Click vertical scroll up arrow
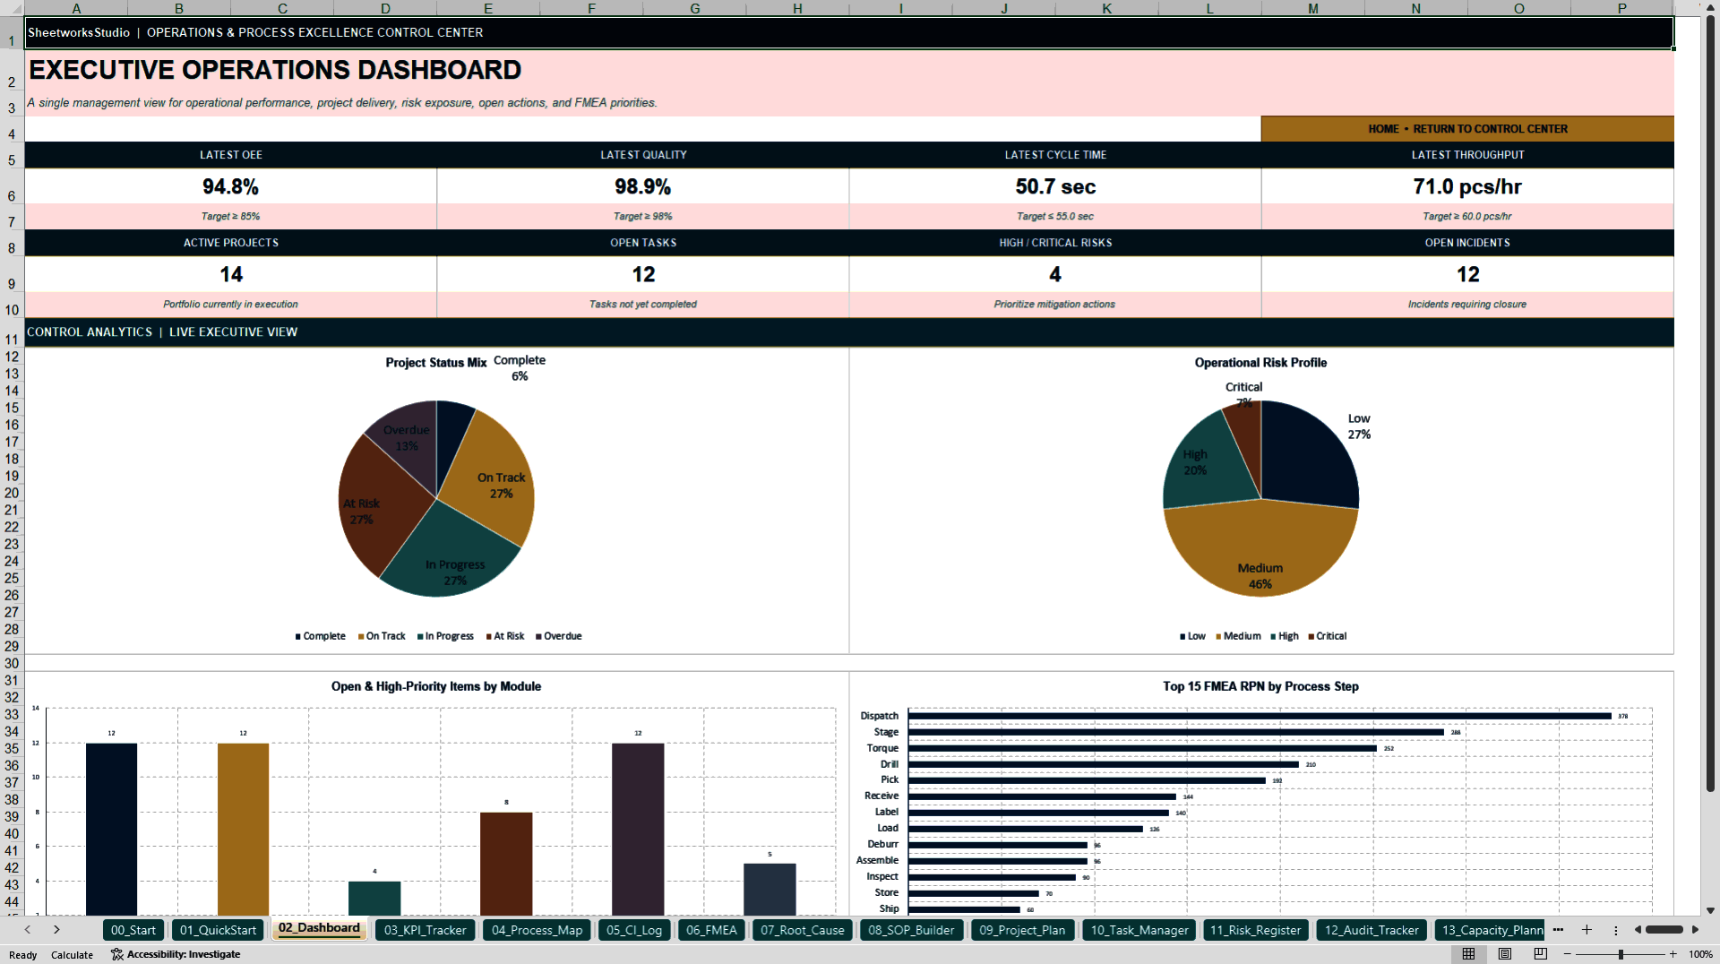Screen dimensions: 1720x964 click(1710, 7)
